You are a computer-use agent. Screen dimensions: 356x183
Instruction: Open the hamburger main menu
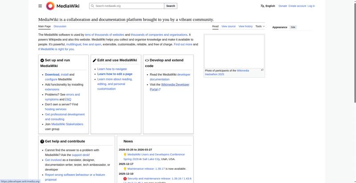coord(40,6)
